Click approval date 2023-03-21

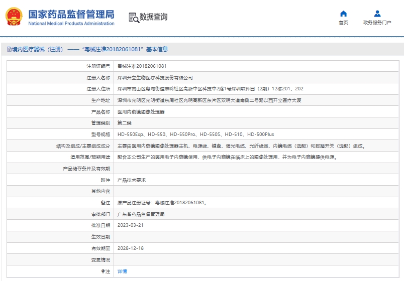[x=130, y=225]
